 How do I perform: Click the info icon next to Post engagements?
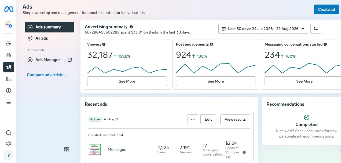211,44
